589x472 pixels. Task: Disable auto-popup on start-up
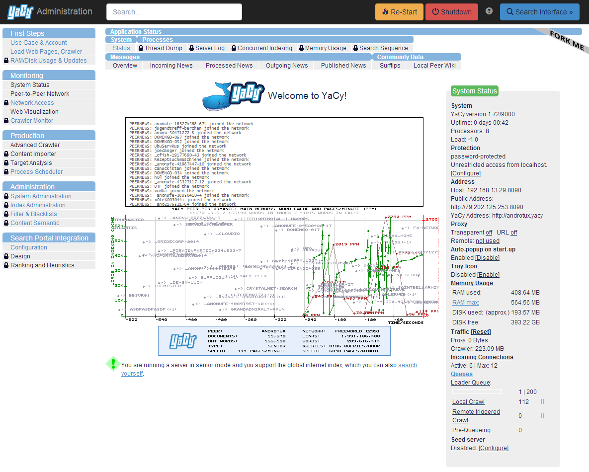coord(487,258)
